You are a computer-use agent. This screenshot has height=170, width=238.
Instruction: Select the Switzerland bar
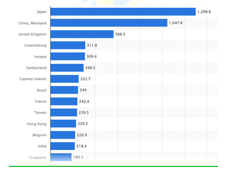point(67,67)
